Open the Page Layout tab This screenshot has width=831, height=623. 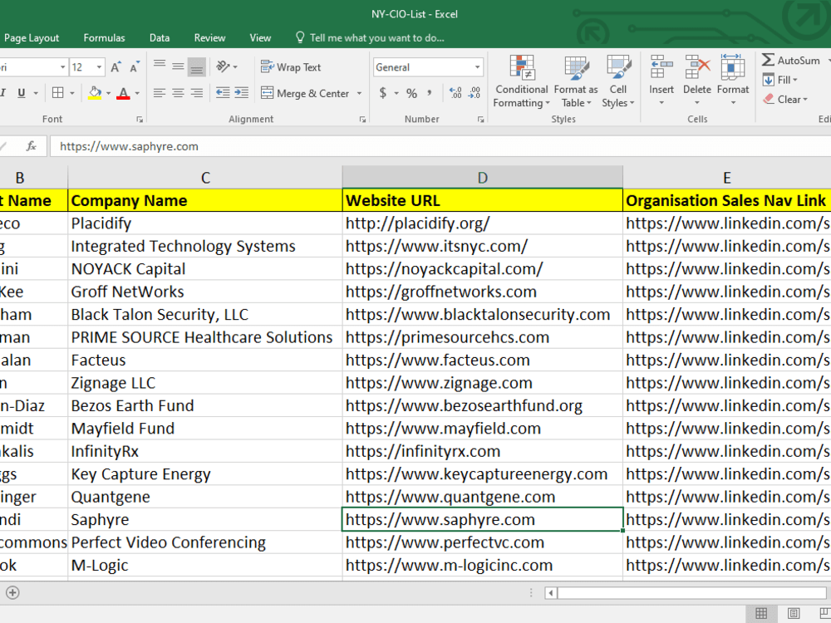(32, 37)
